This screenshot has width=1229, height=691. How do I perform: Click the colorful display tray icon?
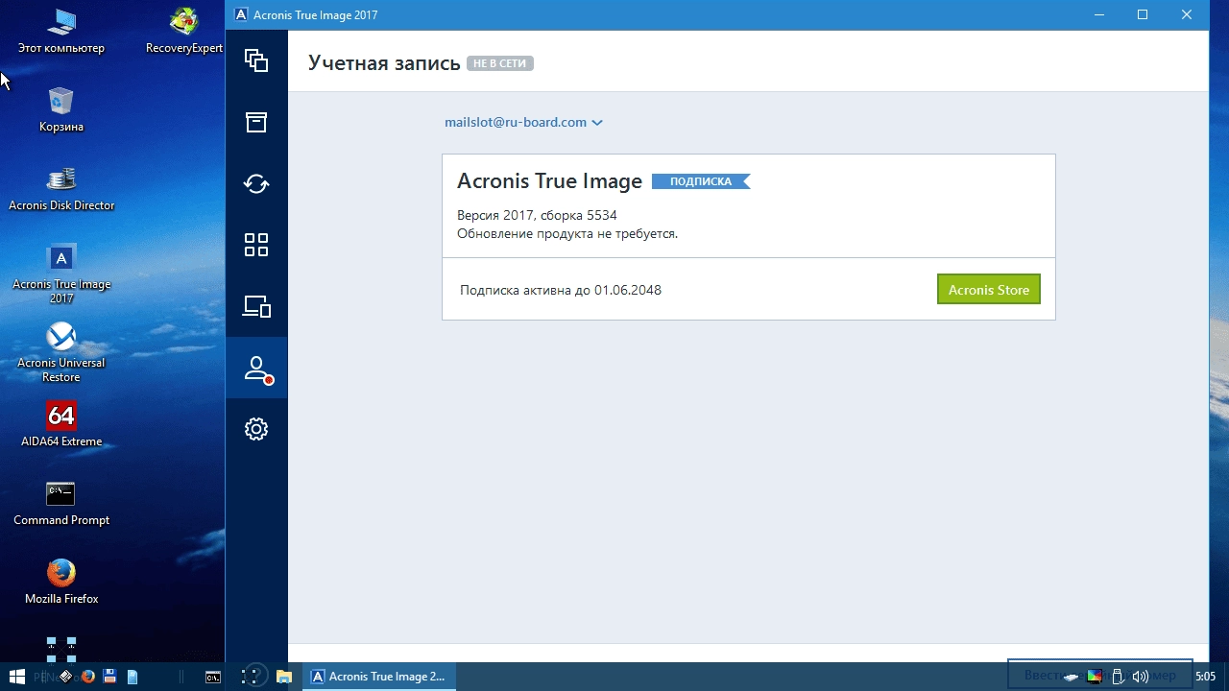point(1095,676)
